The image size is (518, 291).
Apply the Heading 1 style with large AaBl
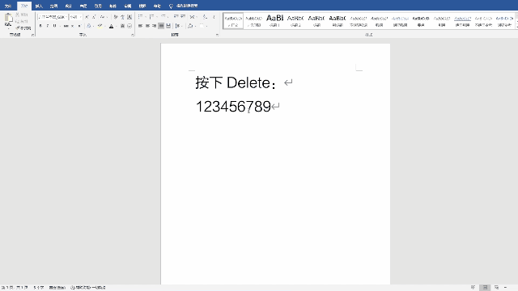tap(274, 21)
